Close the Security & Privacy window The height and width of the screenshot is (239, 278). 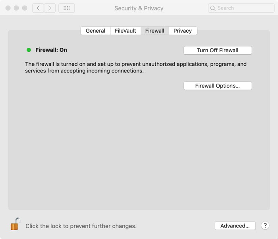click(x=8, y=8)
